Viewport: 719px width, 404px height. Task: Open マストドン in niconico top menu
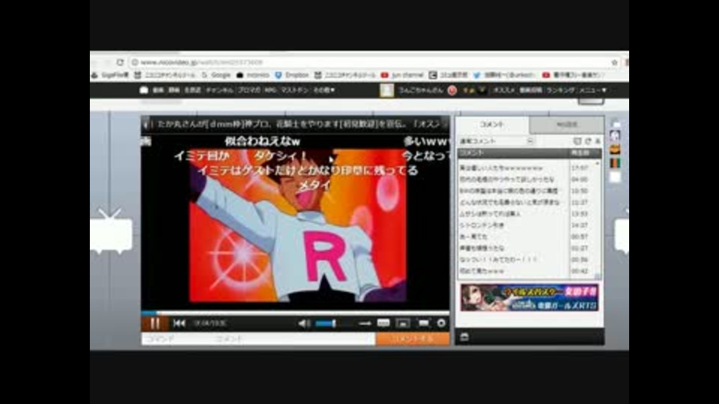[294, 91]
